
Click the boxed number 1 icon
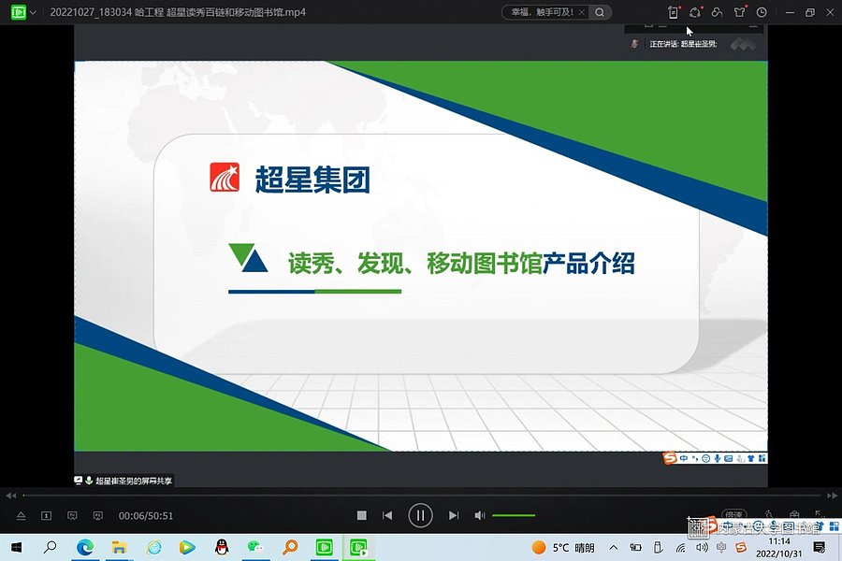click(47, 516)
